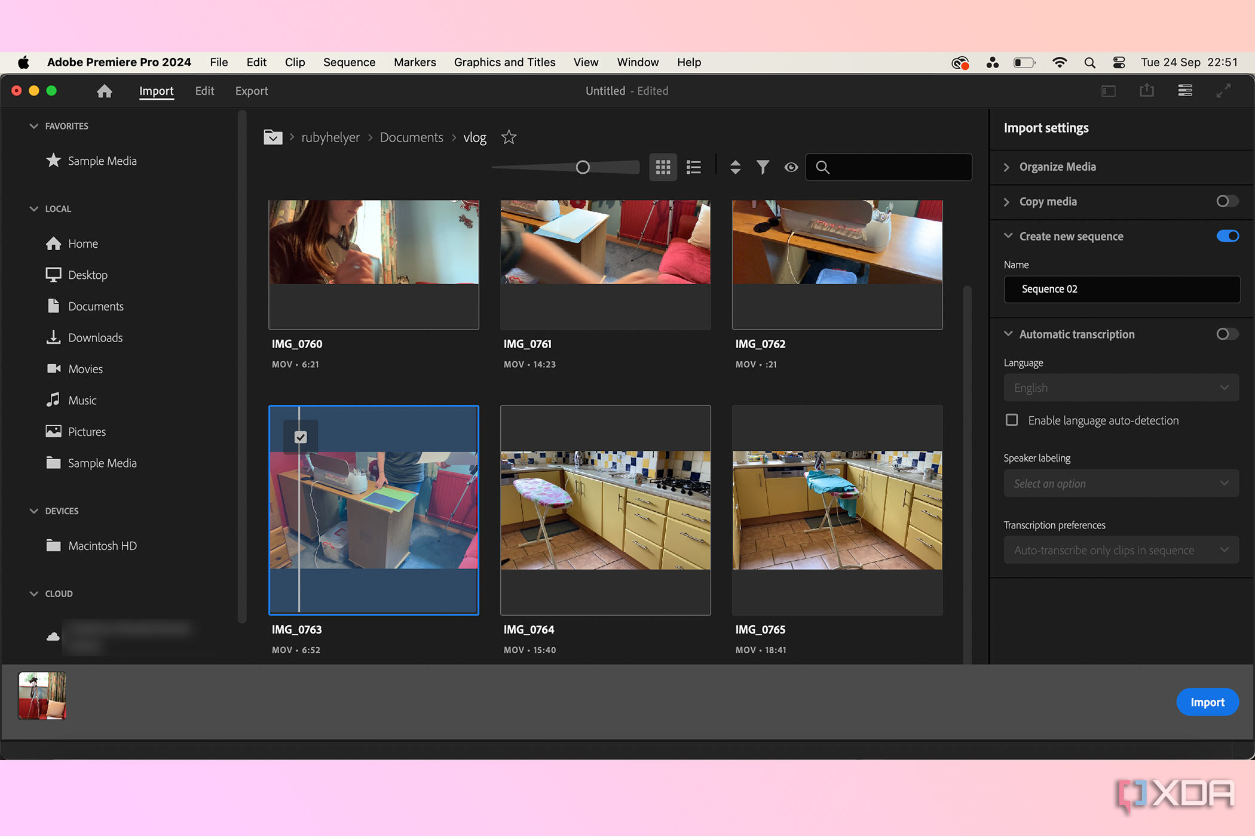The height and width of the screenshot is (836, 1255).
Task: Open the Desktop location
Action: (x=76, y=275)
